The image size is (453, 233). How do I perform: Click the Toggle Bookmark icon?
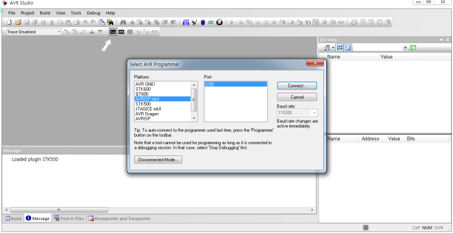point(131,22)
